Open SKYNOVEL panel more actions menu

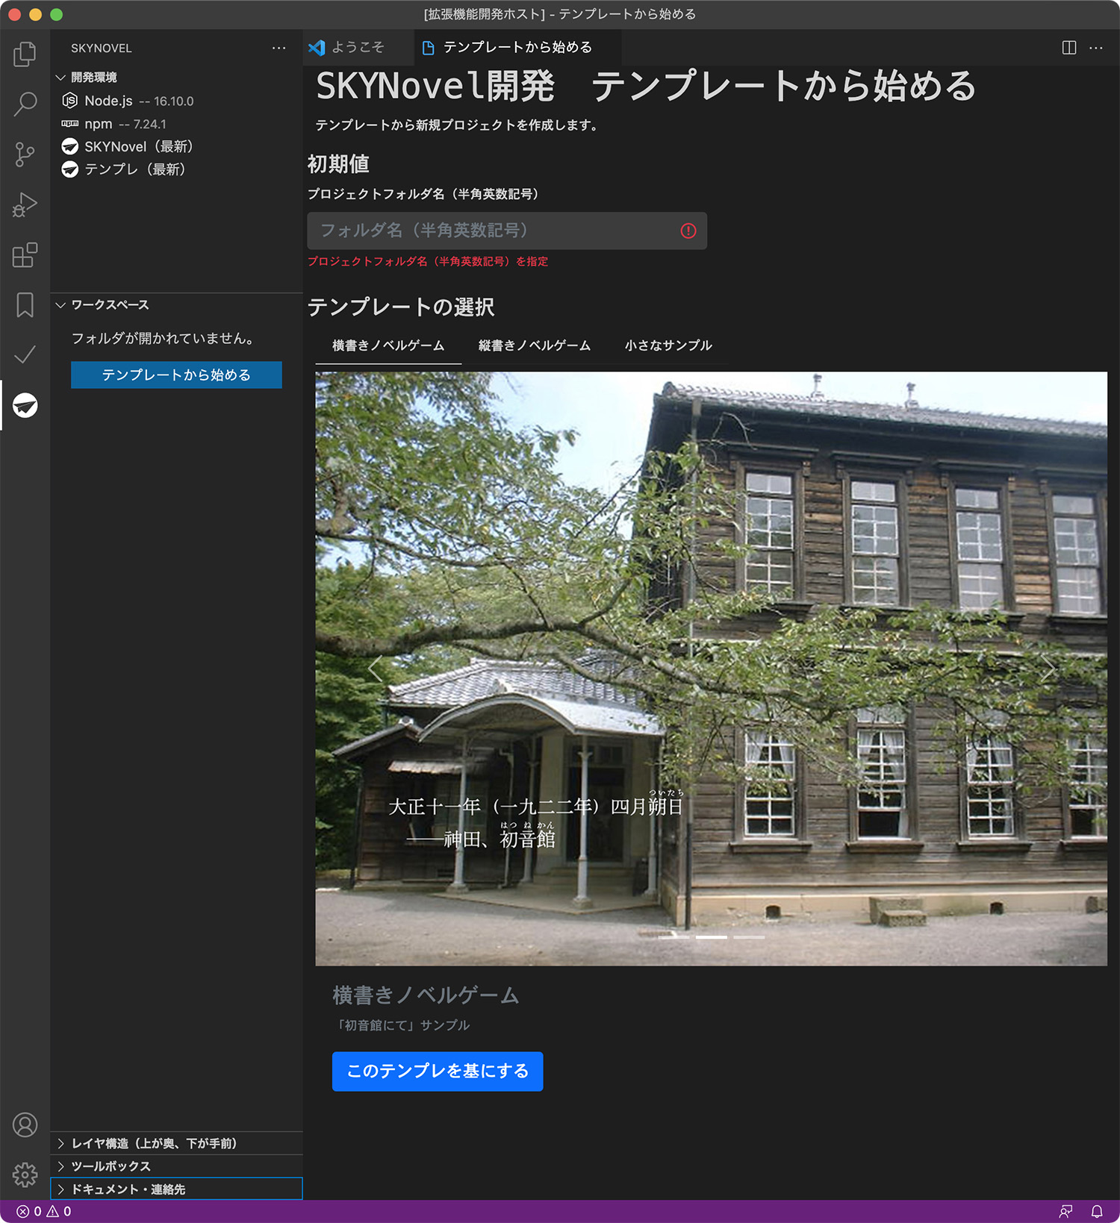(279, 48)
